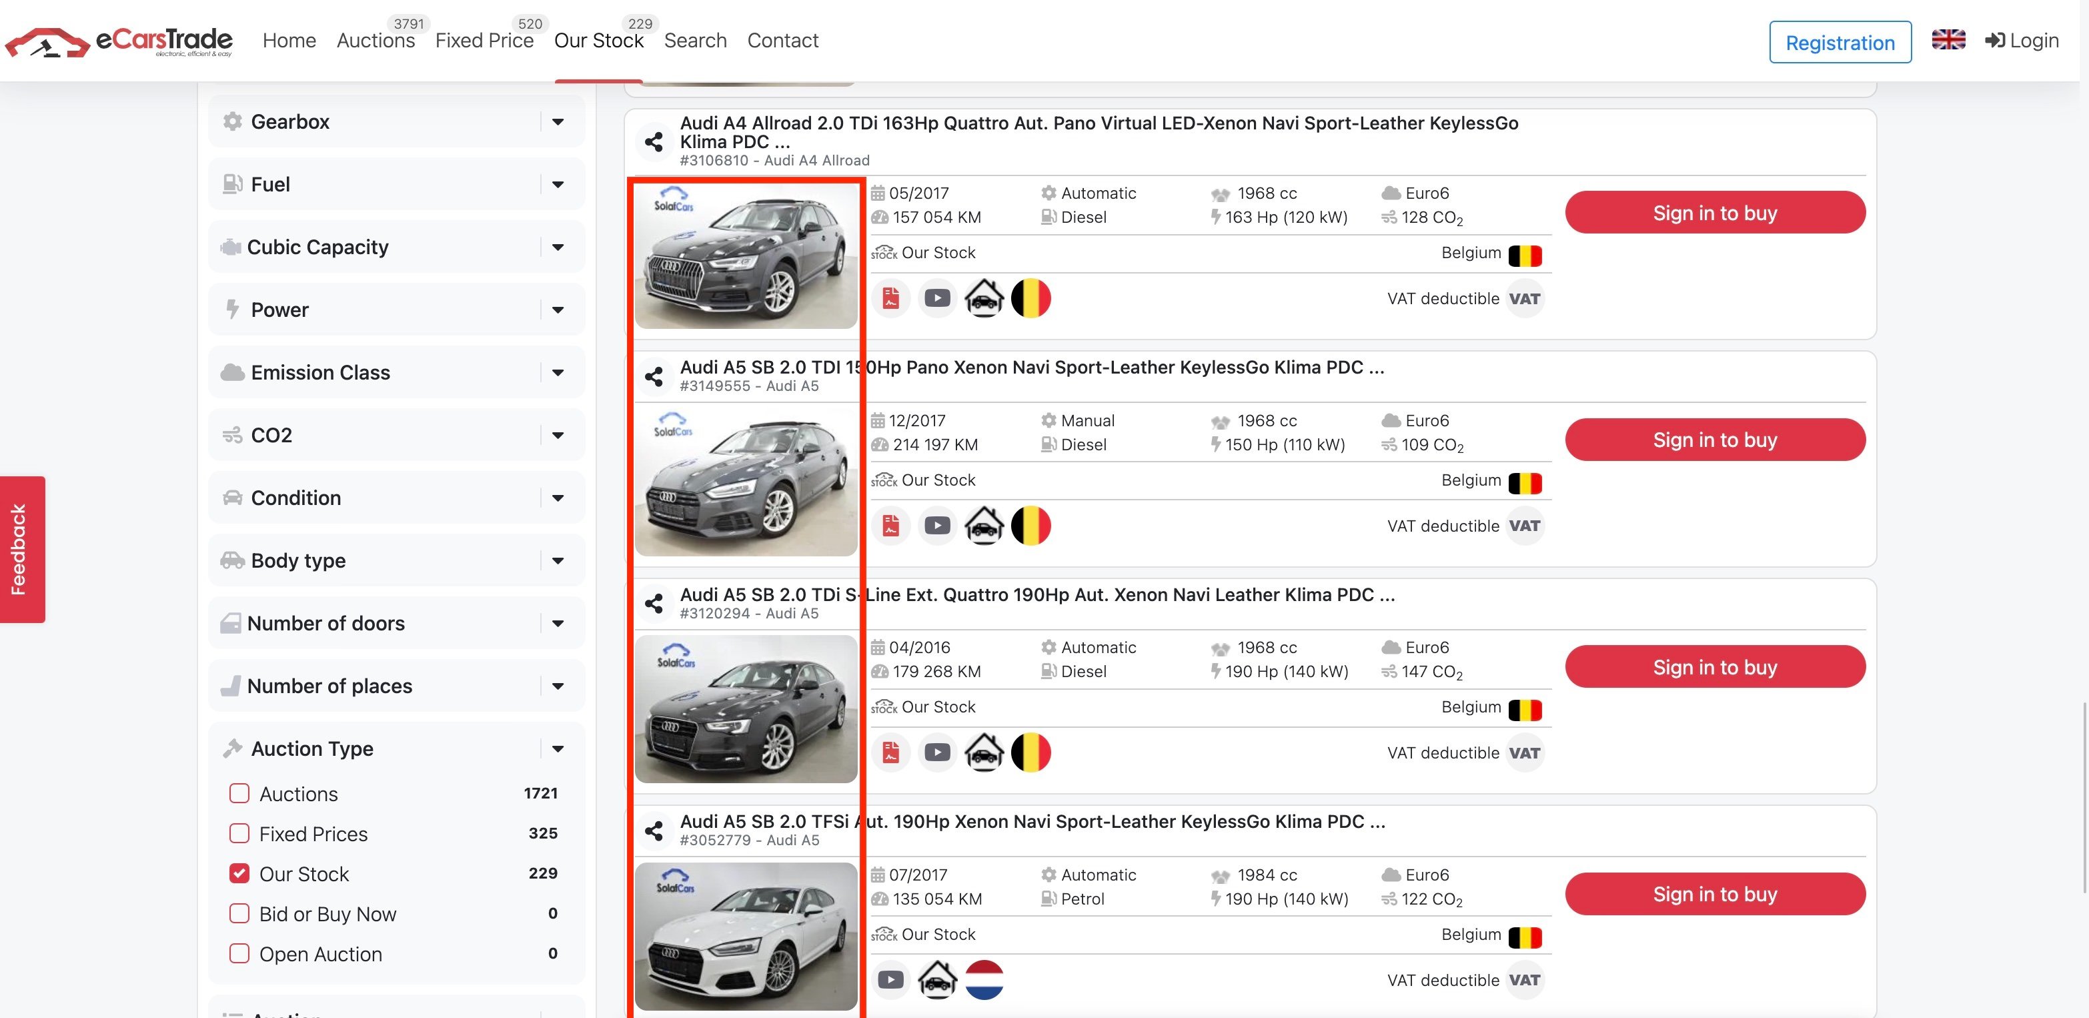
Task: Click Registration button top right
Action: coord(1841,40)
